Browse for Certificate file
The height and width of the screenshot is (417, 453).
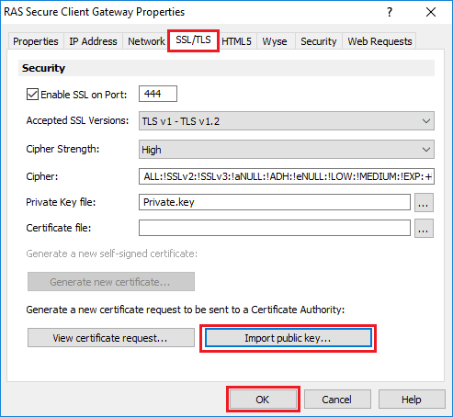click(424, 228)
